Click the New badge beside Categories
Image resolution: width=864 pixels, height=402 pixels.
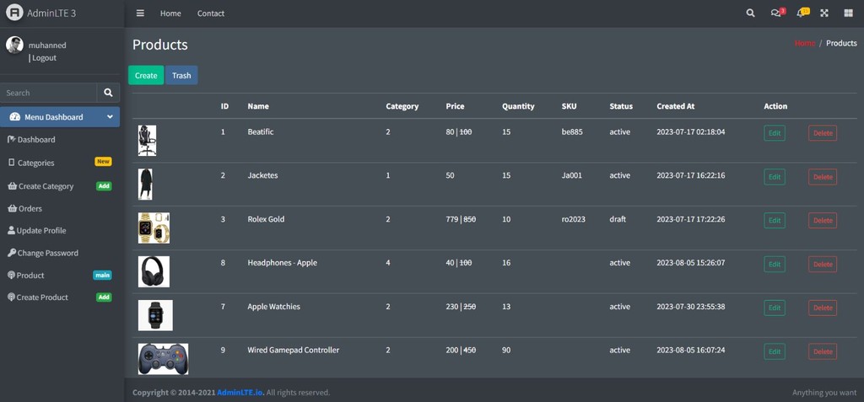click(103, 162)
